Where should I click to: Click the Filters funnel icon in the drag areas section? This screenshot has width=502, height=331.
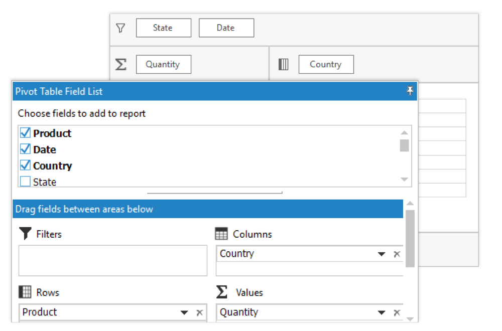pos(25,234)
